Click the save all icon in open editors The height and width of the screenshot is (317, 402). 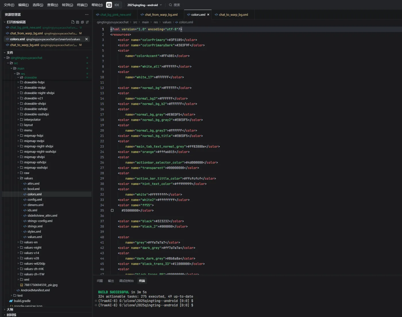click(78, 22)
